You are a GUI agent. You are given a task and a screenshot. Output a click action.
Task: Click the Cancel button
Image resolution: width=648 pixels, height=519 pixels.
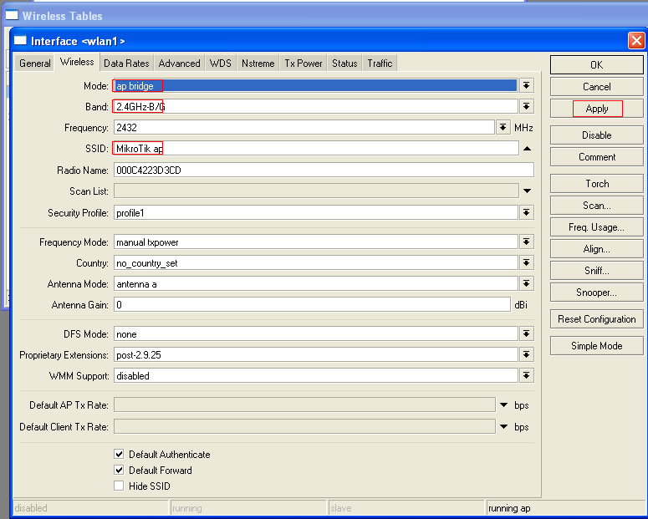[x=596, y=87]
